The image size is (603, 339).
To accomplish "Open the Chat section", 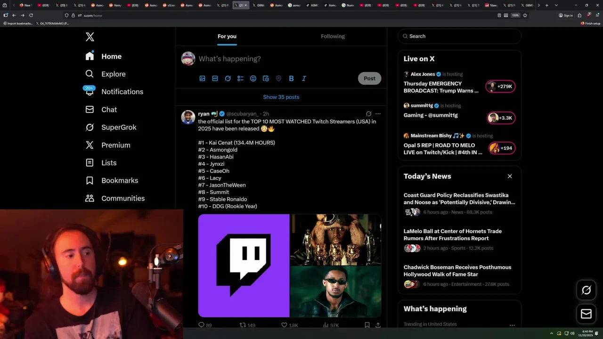I will (101, 109).
